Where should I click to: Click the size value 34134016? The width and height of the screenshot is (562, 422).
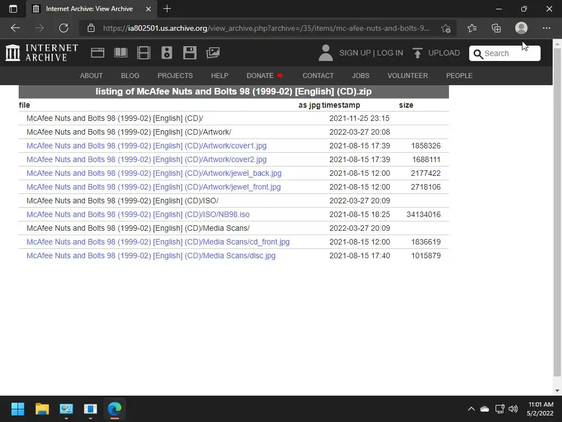(x=424, y=215)
